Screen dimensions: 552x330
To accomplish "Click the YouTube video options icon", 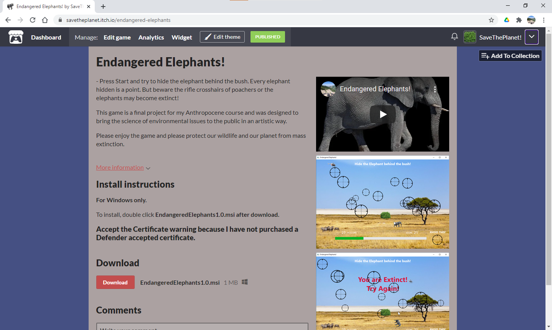I will pyautogui.click(x=435, y=89).
